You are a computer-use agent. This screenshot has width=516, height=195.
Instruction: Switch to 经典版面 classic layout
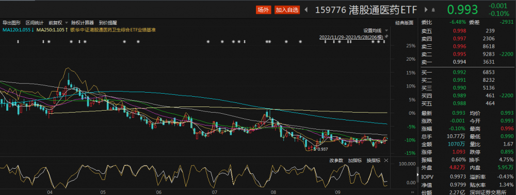(404, 23)
